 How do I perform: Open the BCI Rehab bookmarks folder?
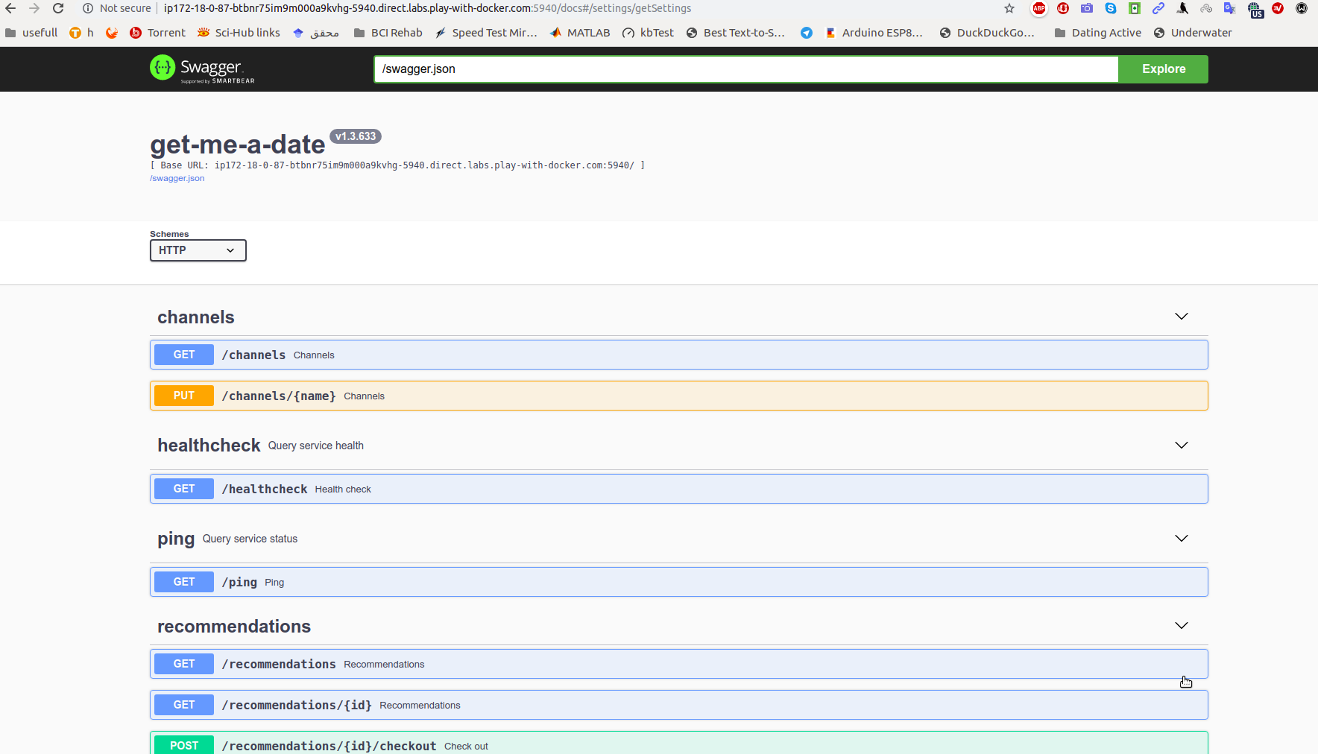[x=388, y=33]
